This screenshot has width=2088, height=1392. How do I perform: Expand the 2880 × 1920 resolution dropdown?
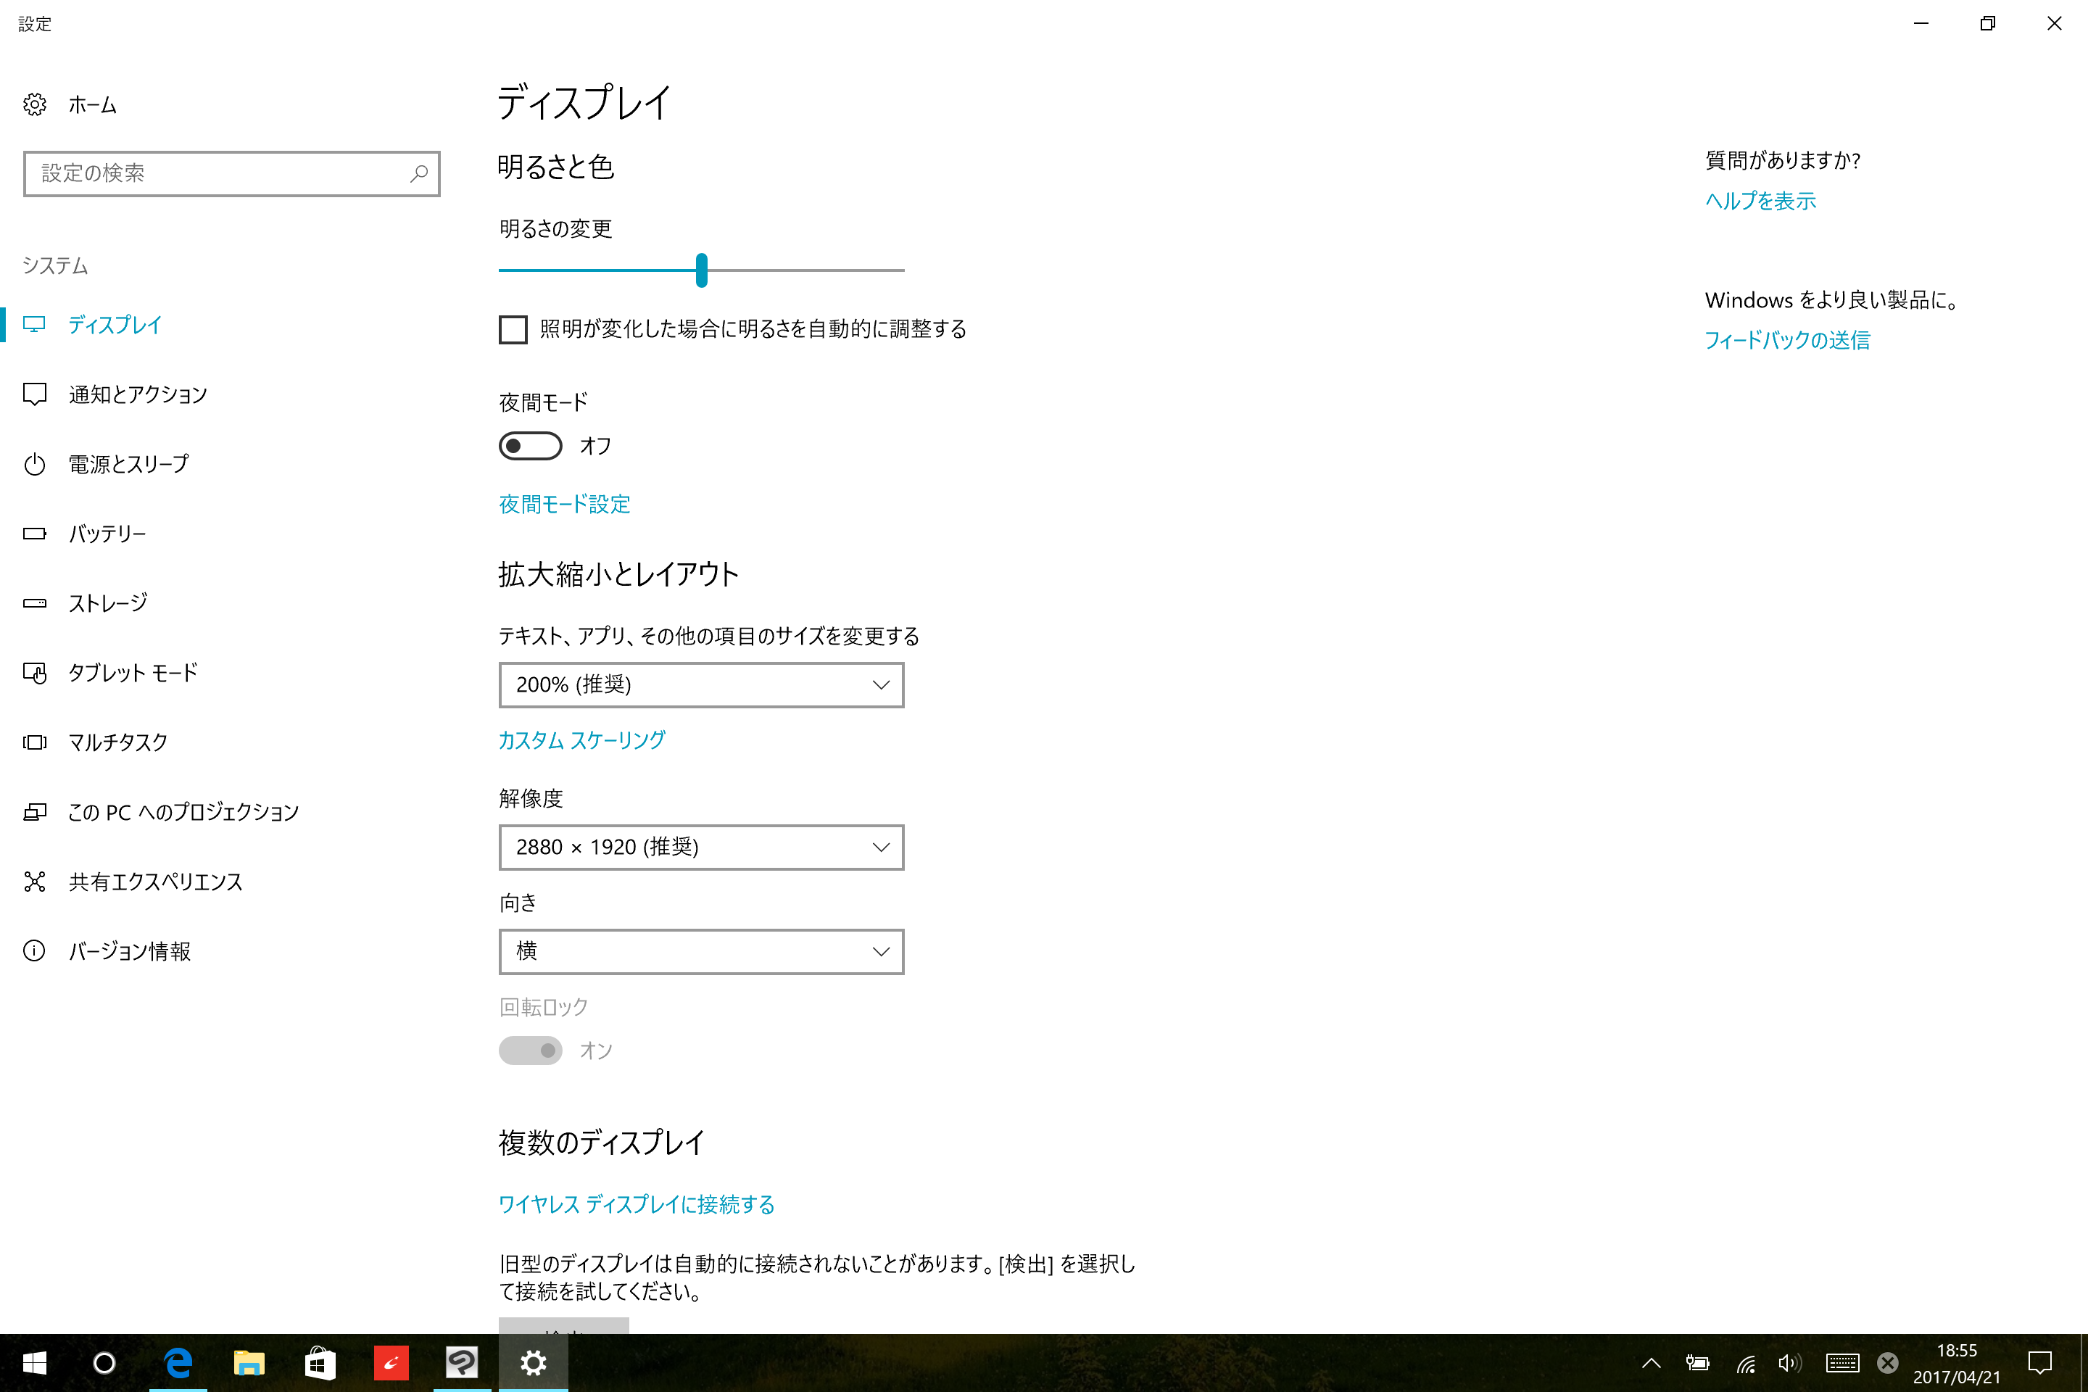click(700, 847)
